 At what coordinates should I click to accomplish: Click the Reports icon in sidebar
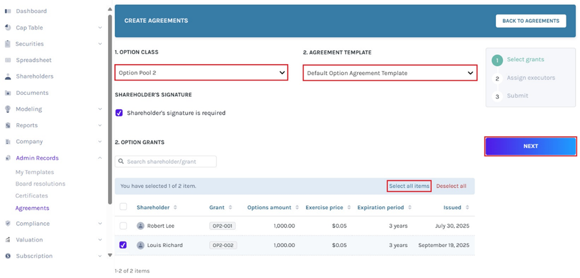point(8,125)
